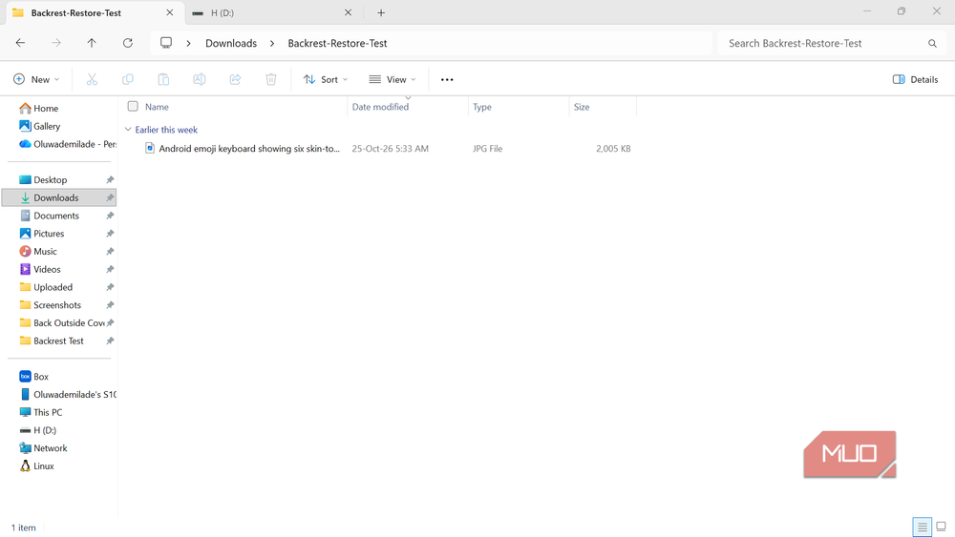Open the Sort dropdown
The height and width of the screenshot is (537, 955).
pos(326,80)
